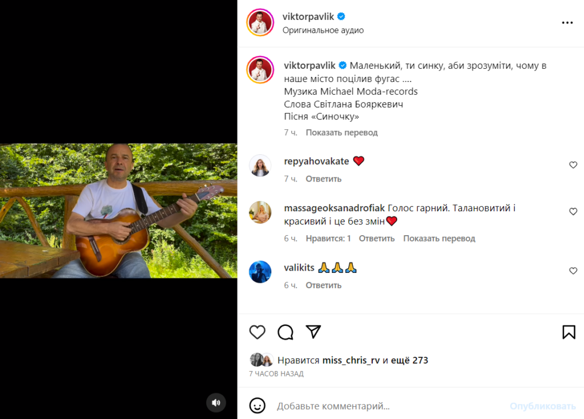This screenshot has width=584, height=419.
Task: Show translation of the post caption
Action: 342,133
